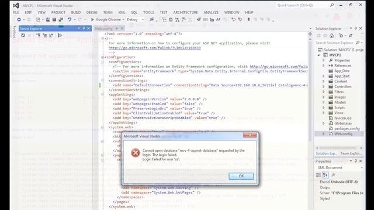Viewport: 374px width, 210px height.
Task: Click the Sync icon in Solution Explorer toolbar
Action: pos(351,36)
